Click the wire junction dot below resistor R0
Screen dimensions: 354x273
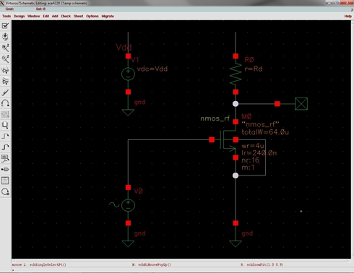236,104
